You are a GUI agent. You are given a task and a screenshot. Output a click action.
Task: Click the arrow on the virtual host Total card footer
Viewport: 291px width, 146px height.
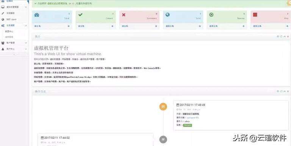click(200, 26)
